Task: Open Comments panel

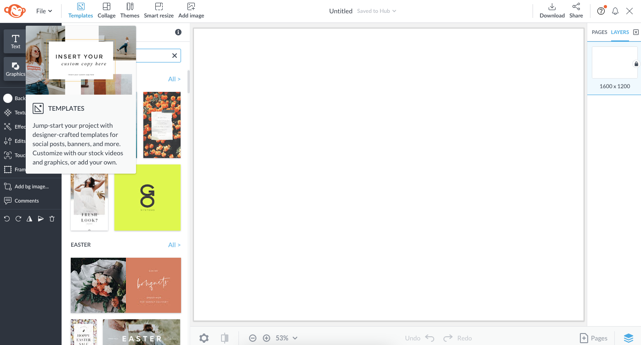Action: click(x=22, y=201)
